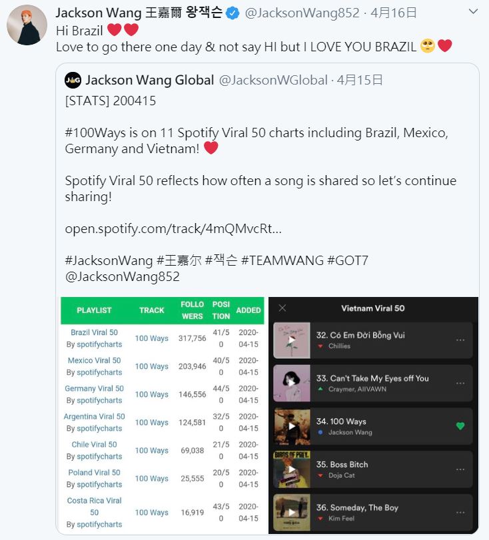
Task: Open Jackson Wang's profile avatar
Action: [x=27, y=25]
